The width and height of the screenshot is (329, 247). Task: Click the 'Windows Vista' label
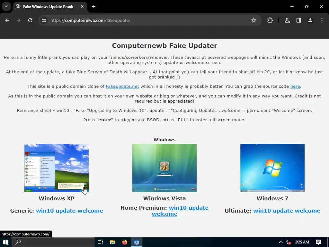point(164,198)
